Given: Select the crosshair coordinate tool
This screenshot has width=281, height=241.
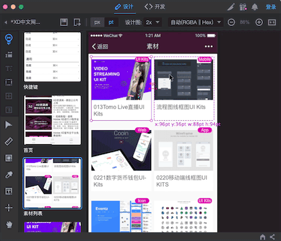Looking at the screenshot, I should 9,208.
